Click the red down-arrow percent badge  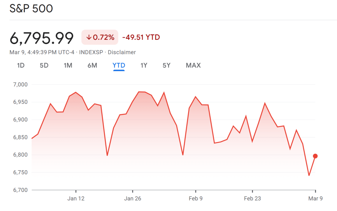(100, 37)
